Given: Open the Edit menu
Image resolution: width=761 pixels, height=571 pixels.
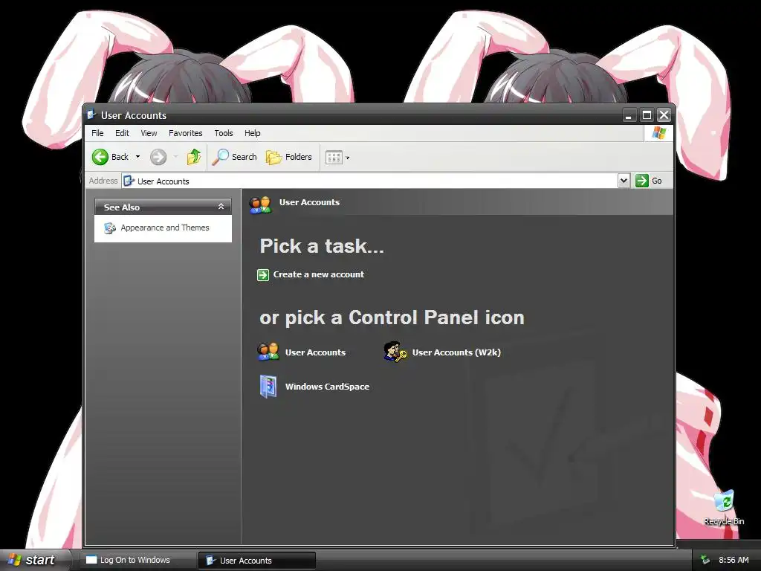Looking at the screenshot, I should 122,133.
